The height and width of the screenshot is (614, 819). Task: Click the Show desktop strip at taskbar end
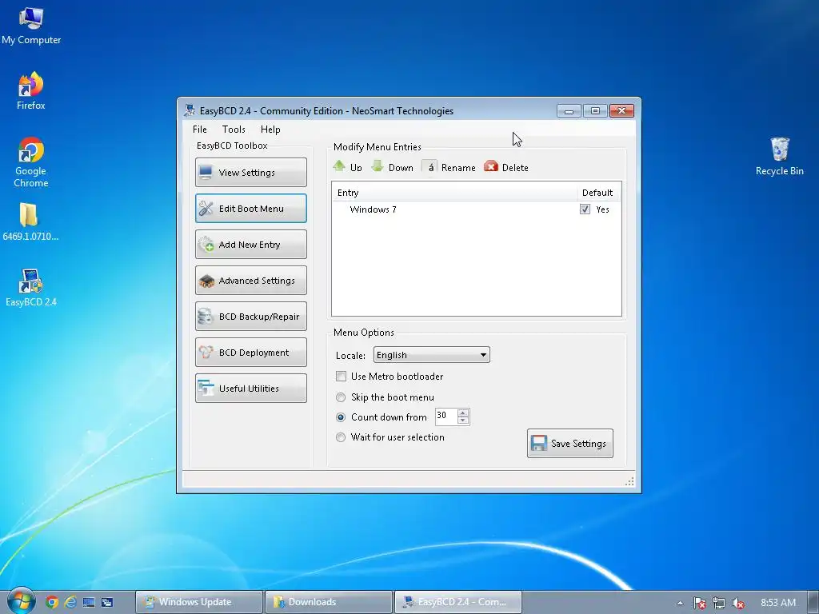click(813, 603)
